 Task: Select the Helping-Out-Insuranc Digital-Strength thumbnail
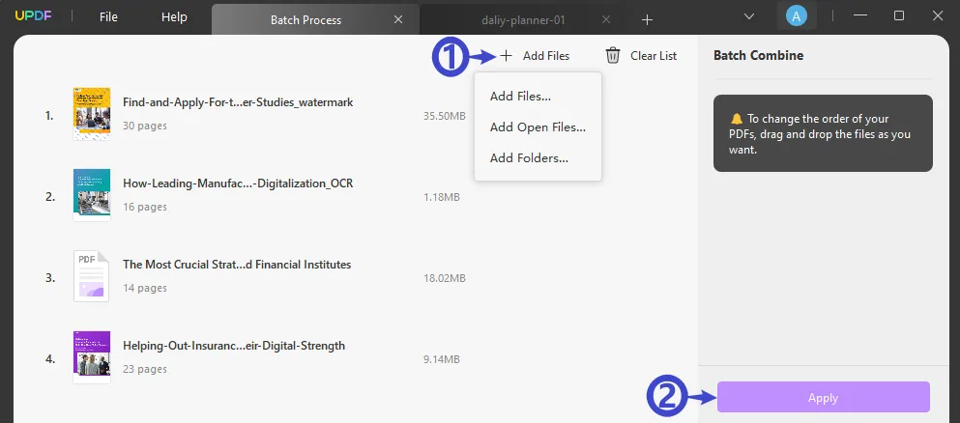pyautogui.click(x=91, y=355)
